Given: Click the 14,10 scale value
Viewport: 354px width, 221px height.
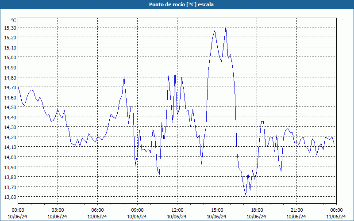Looking at the screenshot, I should [10, 147].
